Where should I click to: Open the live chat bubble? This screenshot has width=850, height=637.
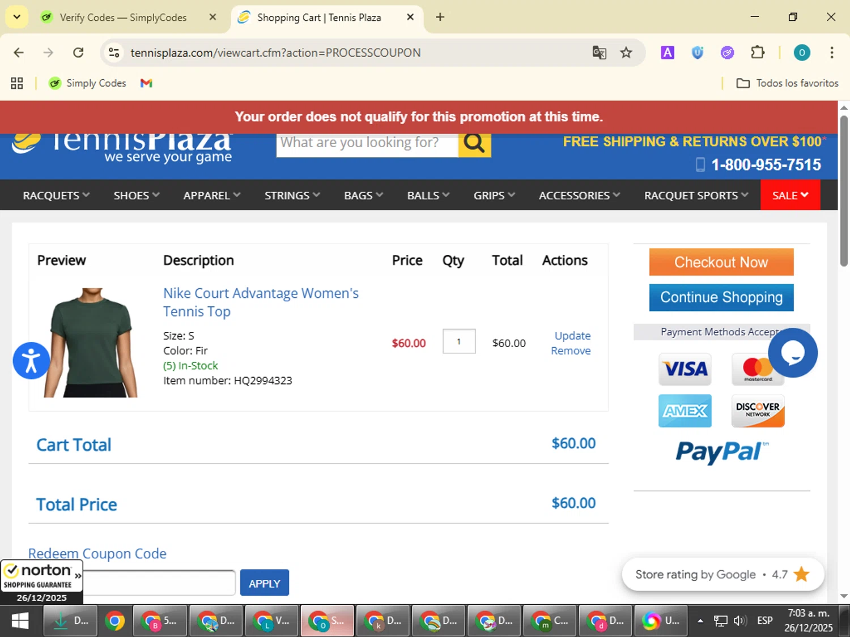[x=793, y=353]
